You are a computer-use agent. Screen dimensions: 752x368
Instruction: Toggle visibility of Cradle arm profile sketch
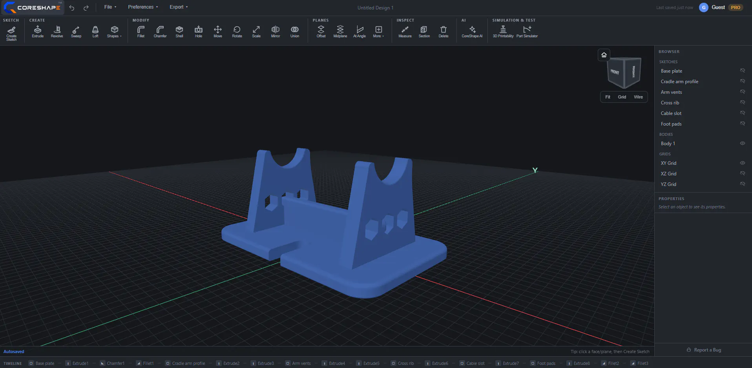coord(743,81)
